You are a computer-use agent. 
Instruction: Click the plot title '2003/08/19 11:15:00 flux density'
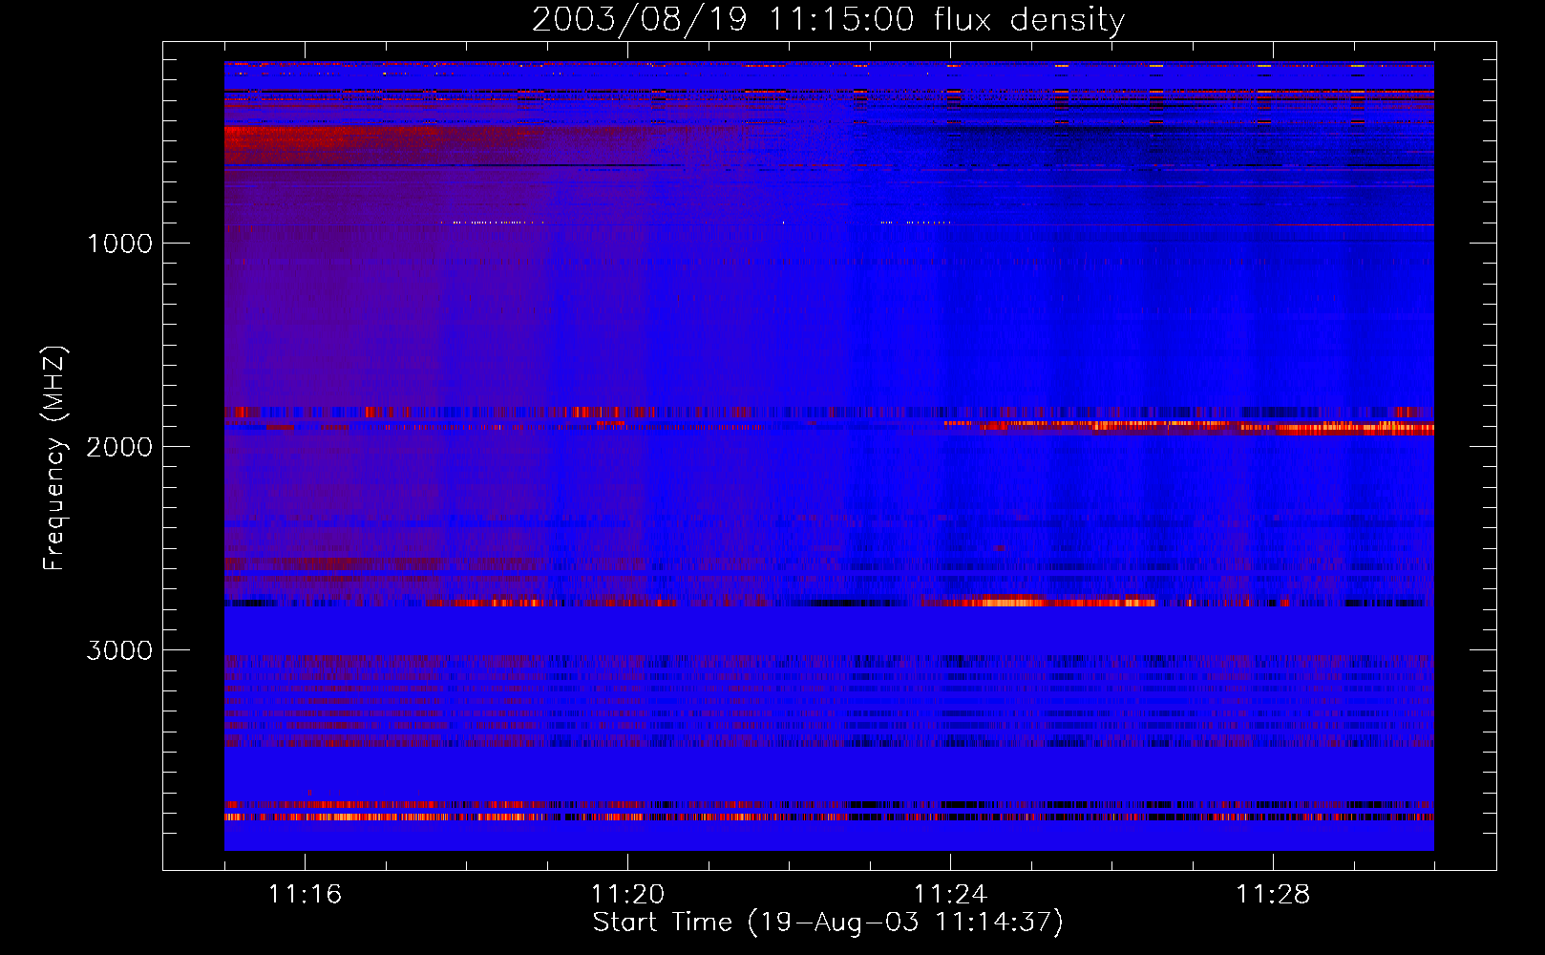point(828,19)
